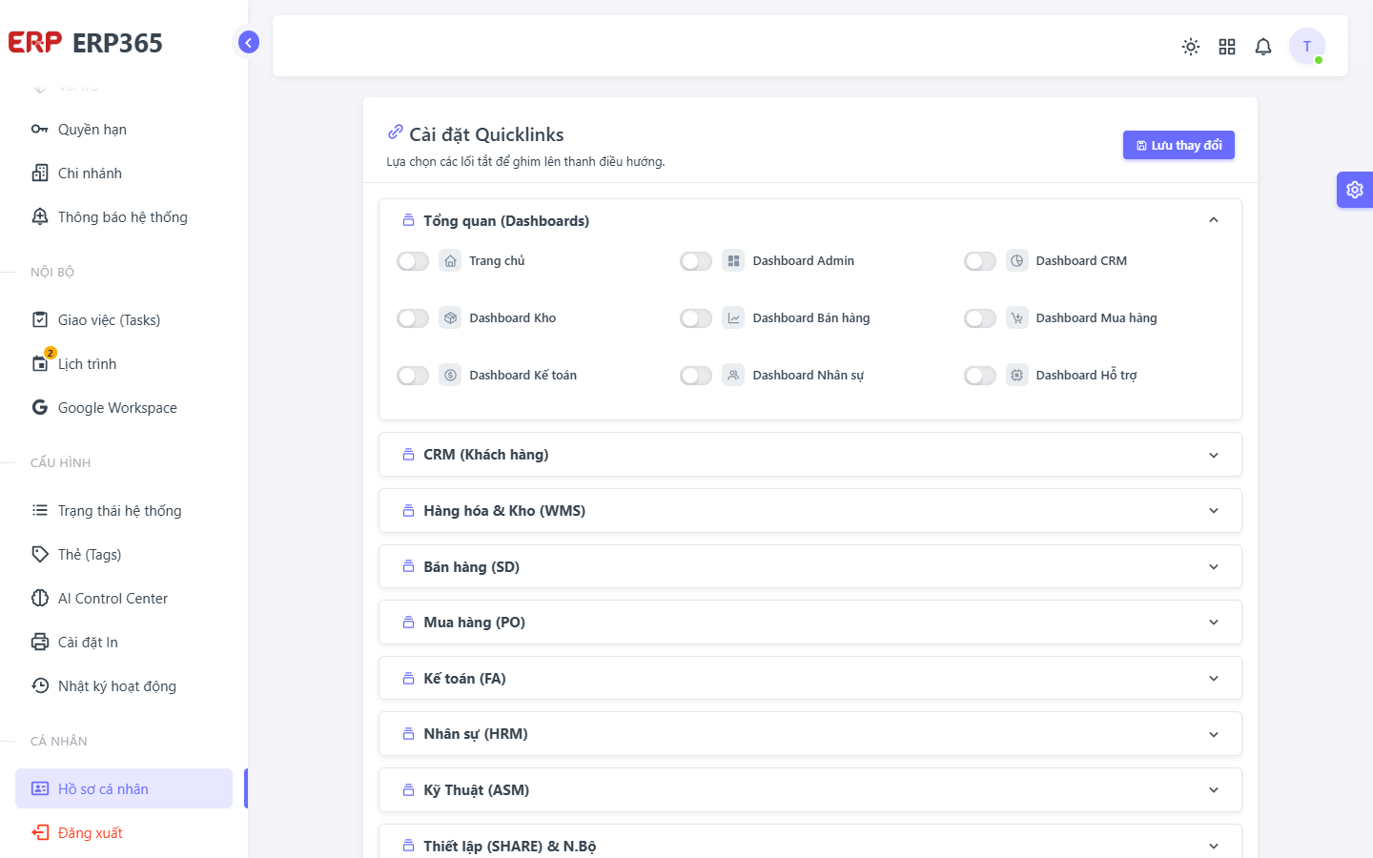Open the apps grid icon

click(1227, 47)
